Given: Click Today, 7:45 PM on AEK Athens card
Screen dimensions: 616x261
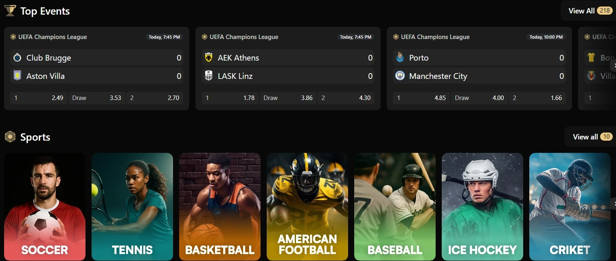Looking at the screenshot, I should pyautogui.click(x=356, y=37).
